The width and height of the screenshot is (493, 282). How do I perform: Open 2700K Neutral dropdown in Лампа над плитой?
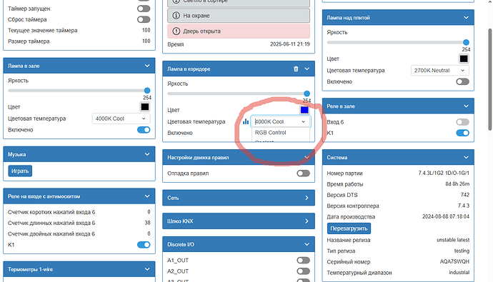[440, 71]
